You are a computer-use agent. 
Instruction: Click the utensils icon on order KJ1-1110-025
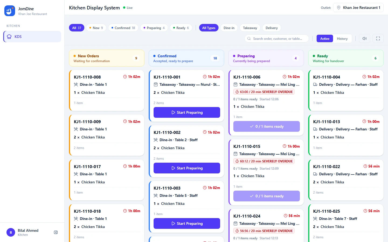(x=315, y=219)
